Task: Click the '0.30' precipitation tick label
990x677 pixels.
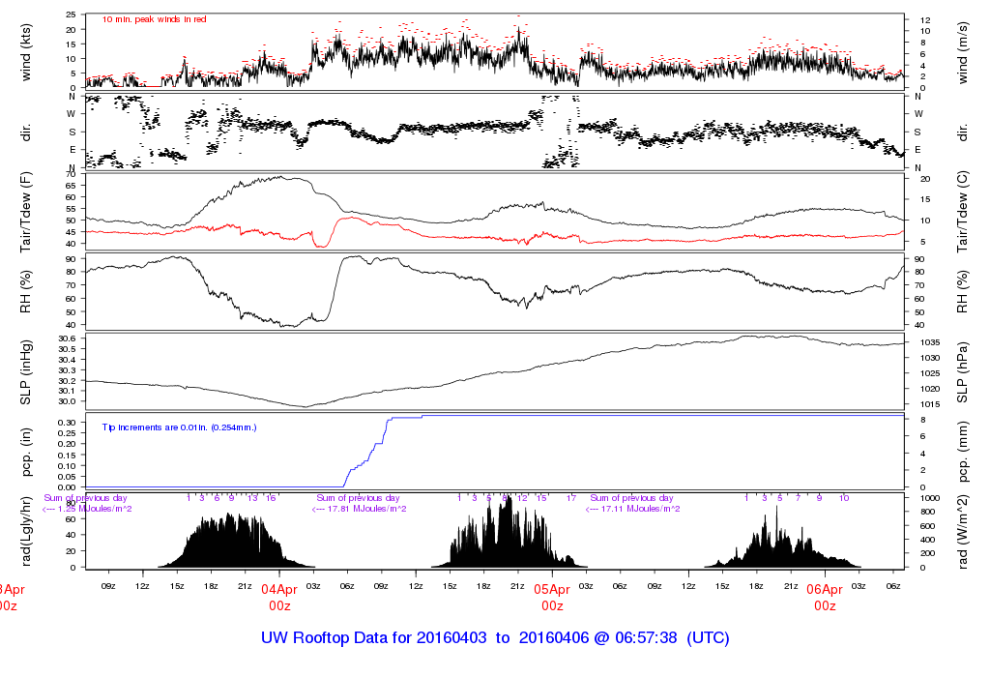Action: [x=67, y=423]
